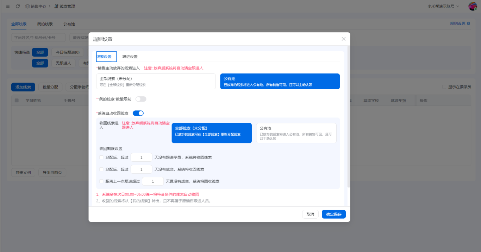Click the refresh icon in top bar
Screen dimensions: 481x252
18,6
